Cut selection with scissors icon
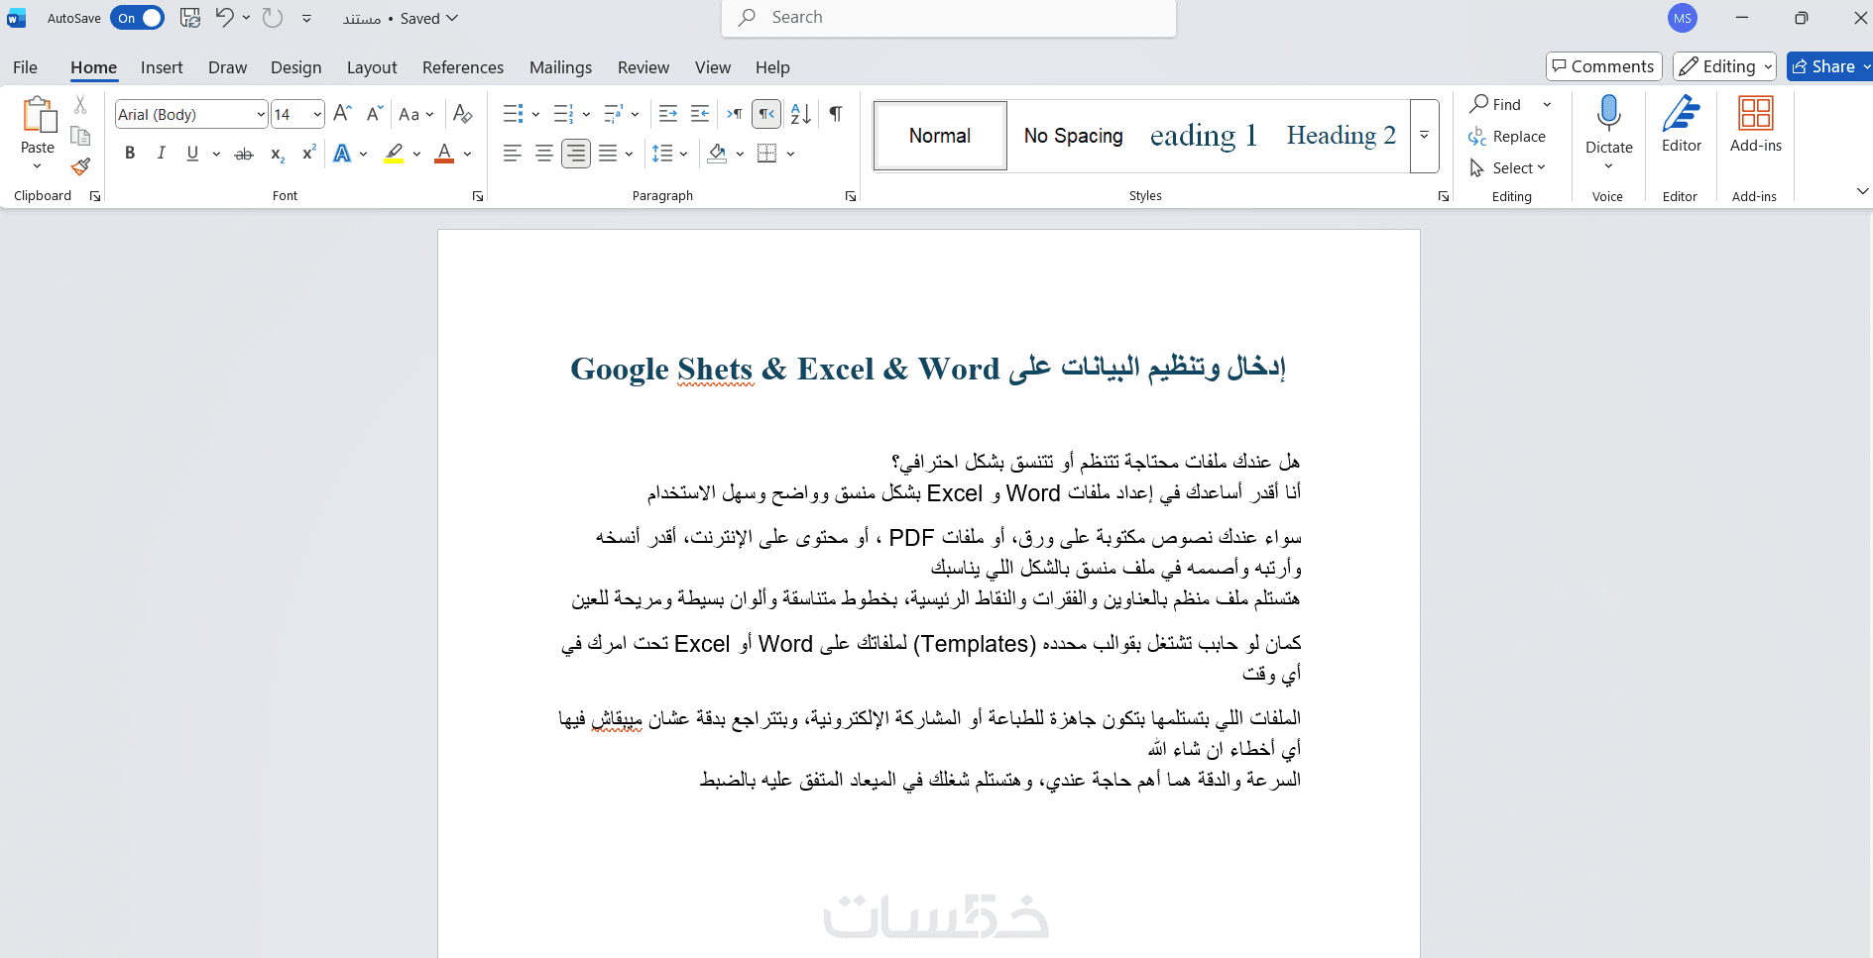 [80, 104]
